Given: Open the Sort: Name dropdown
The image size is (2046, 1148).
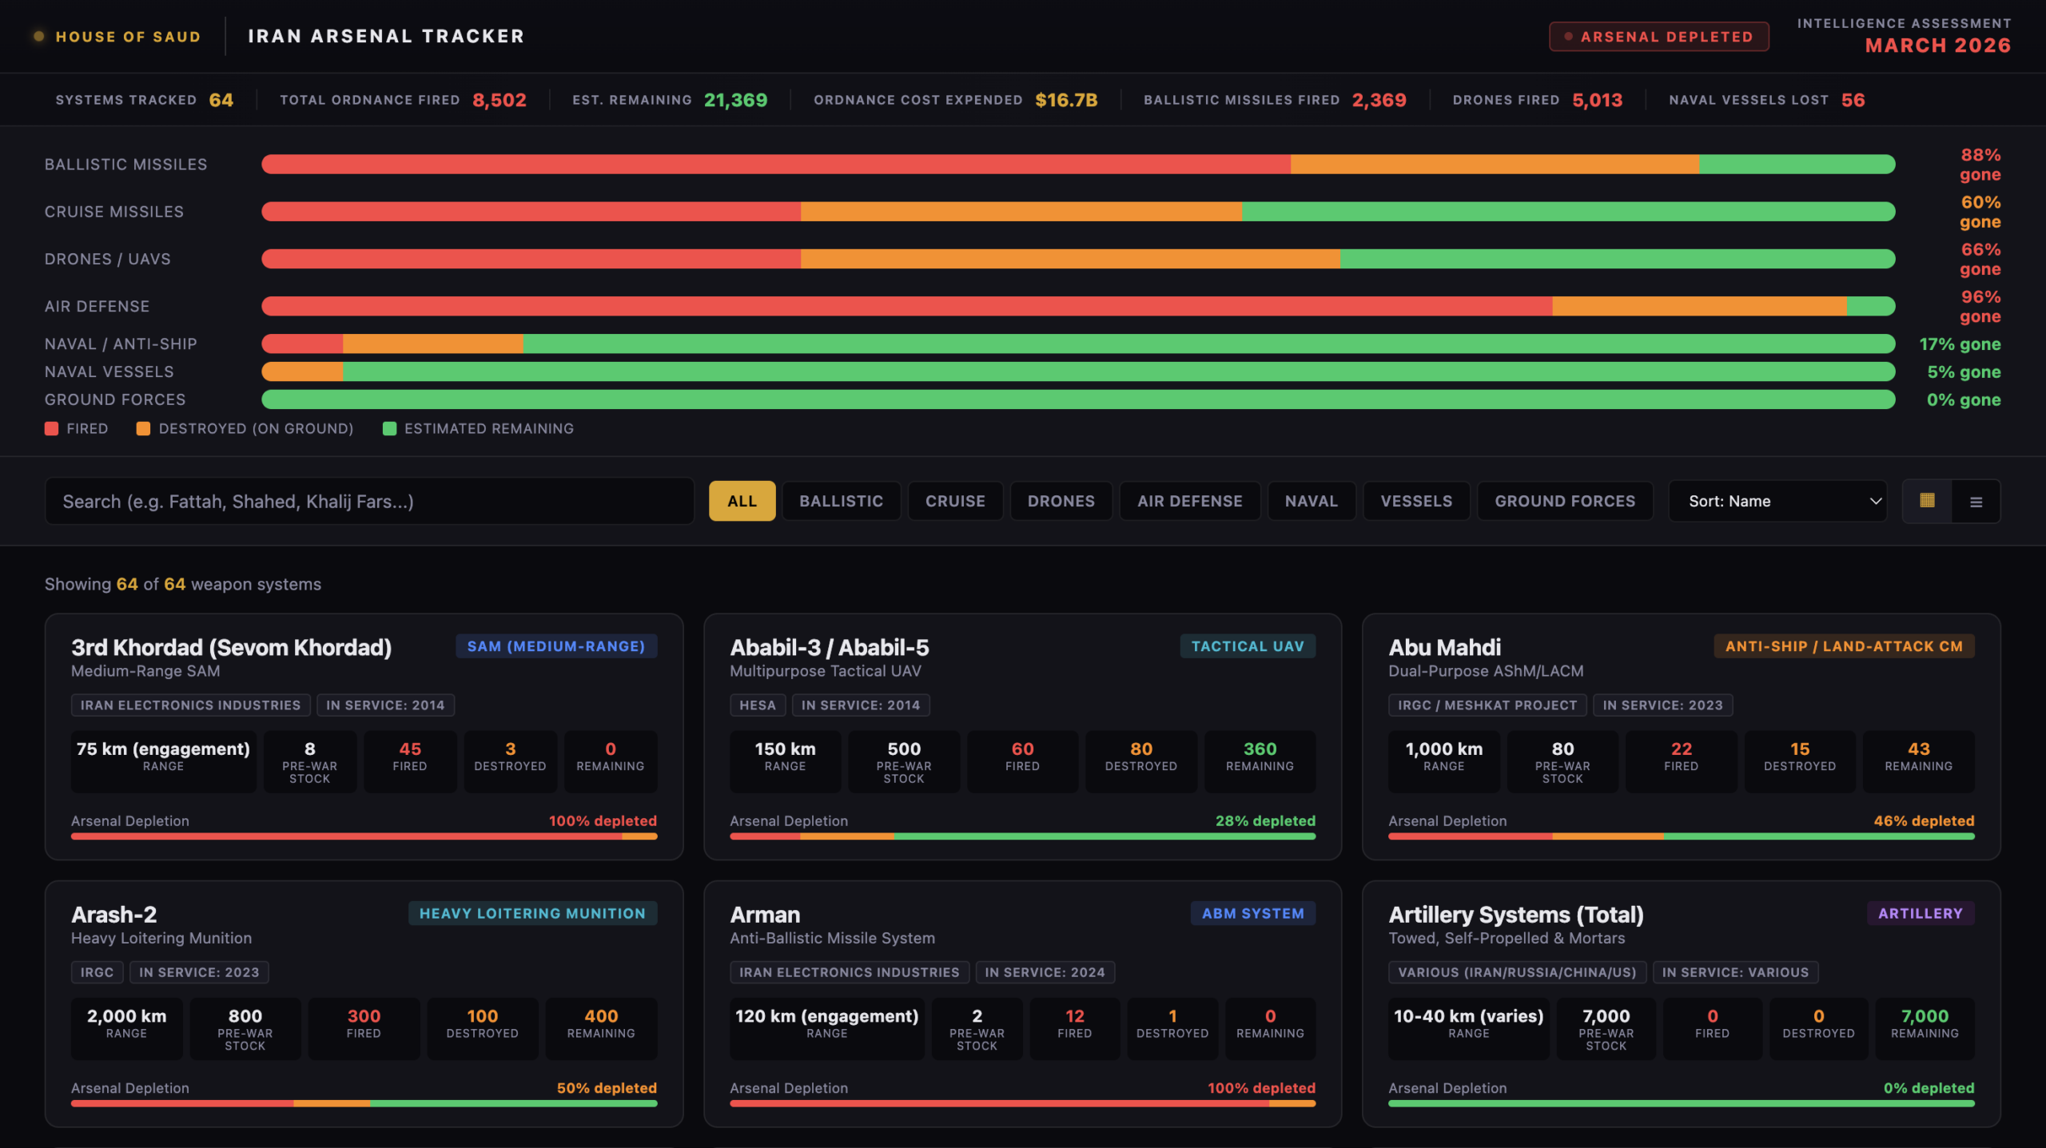Looking at the screenshot, I should tap(1776, 502).
